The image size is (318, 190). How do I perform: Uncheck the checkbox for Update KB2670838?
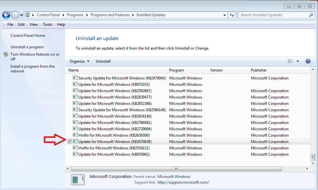coord(70,141)
